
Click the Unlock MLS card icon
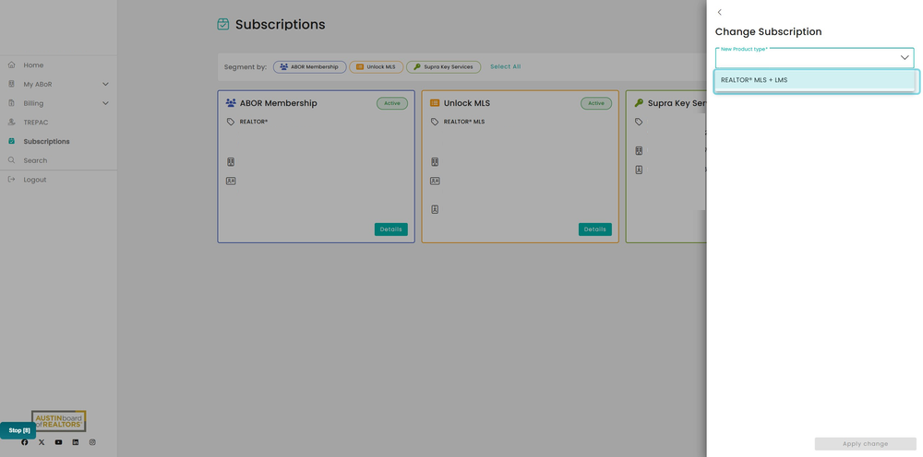[x=435, y=103]
